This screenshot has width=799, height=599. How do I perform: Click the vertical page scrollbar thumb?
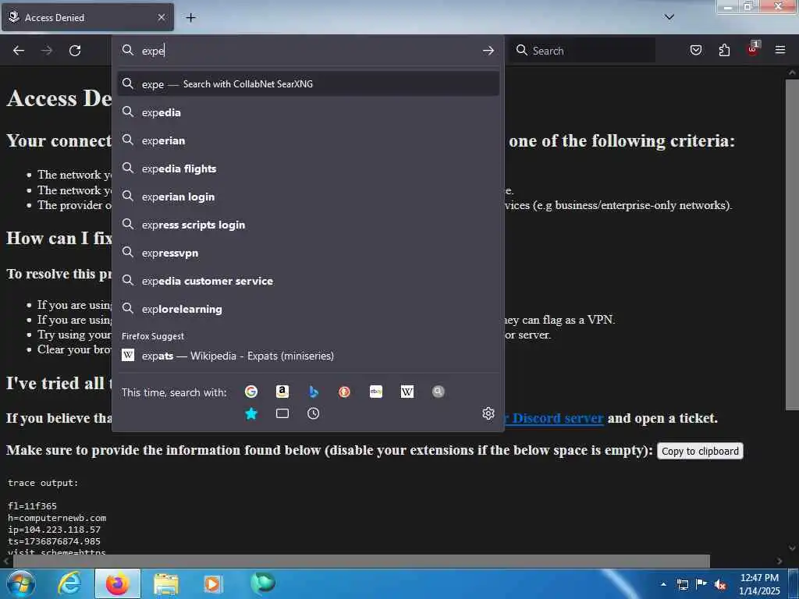[x=792, y=244]
